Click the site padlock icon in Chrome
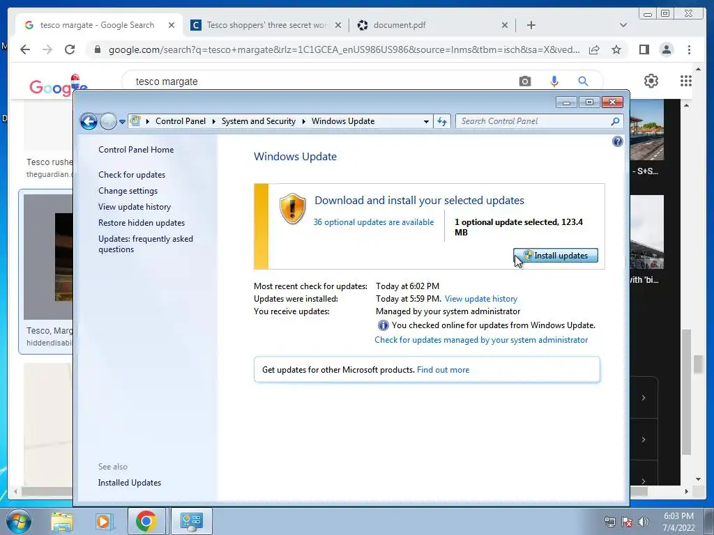 tap(97, 49)
